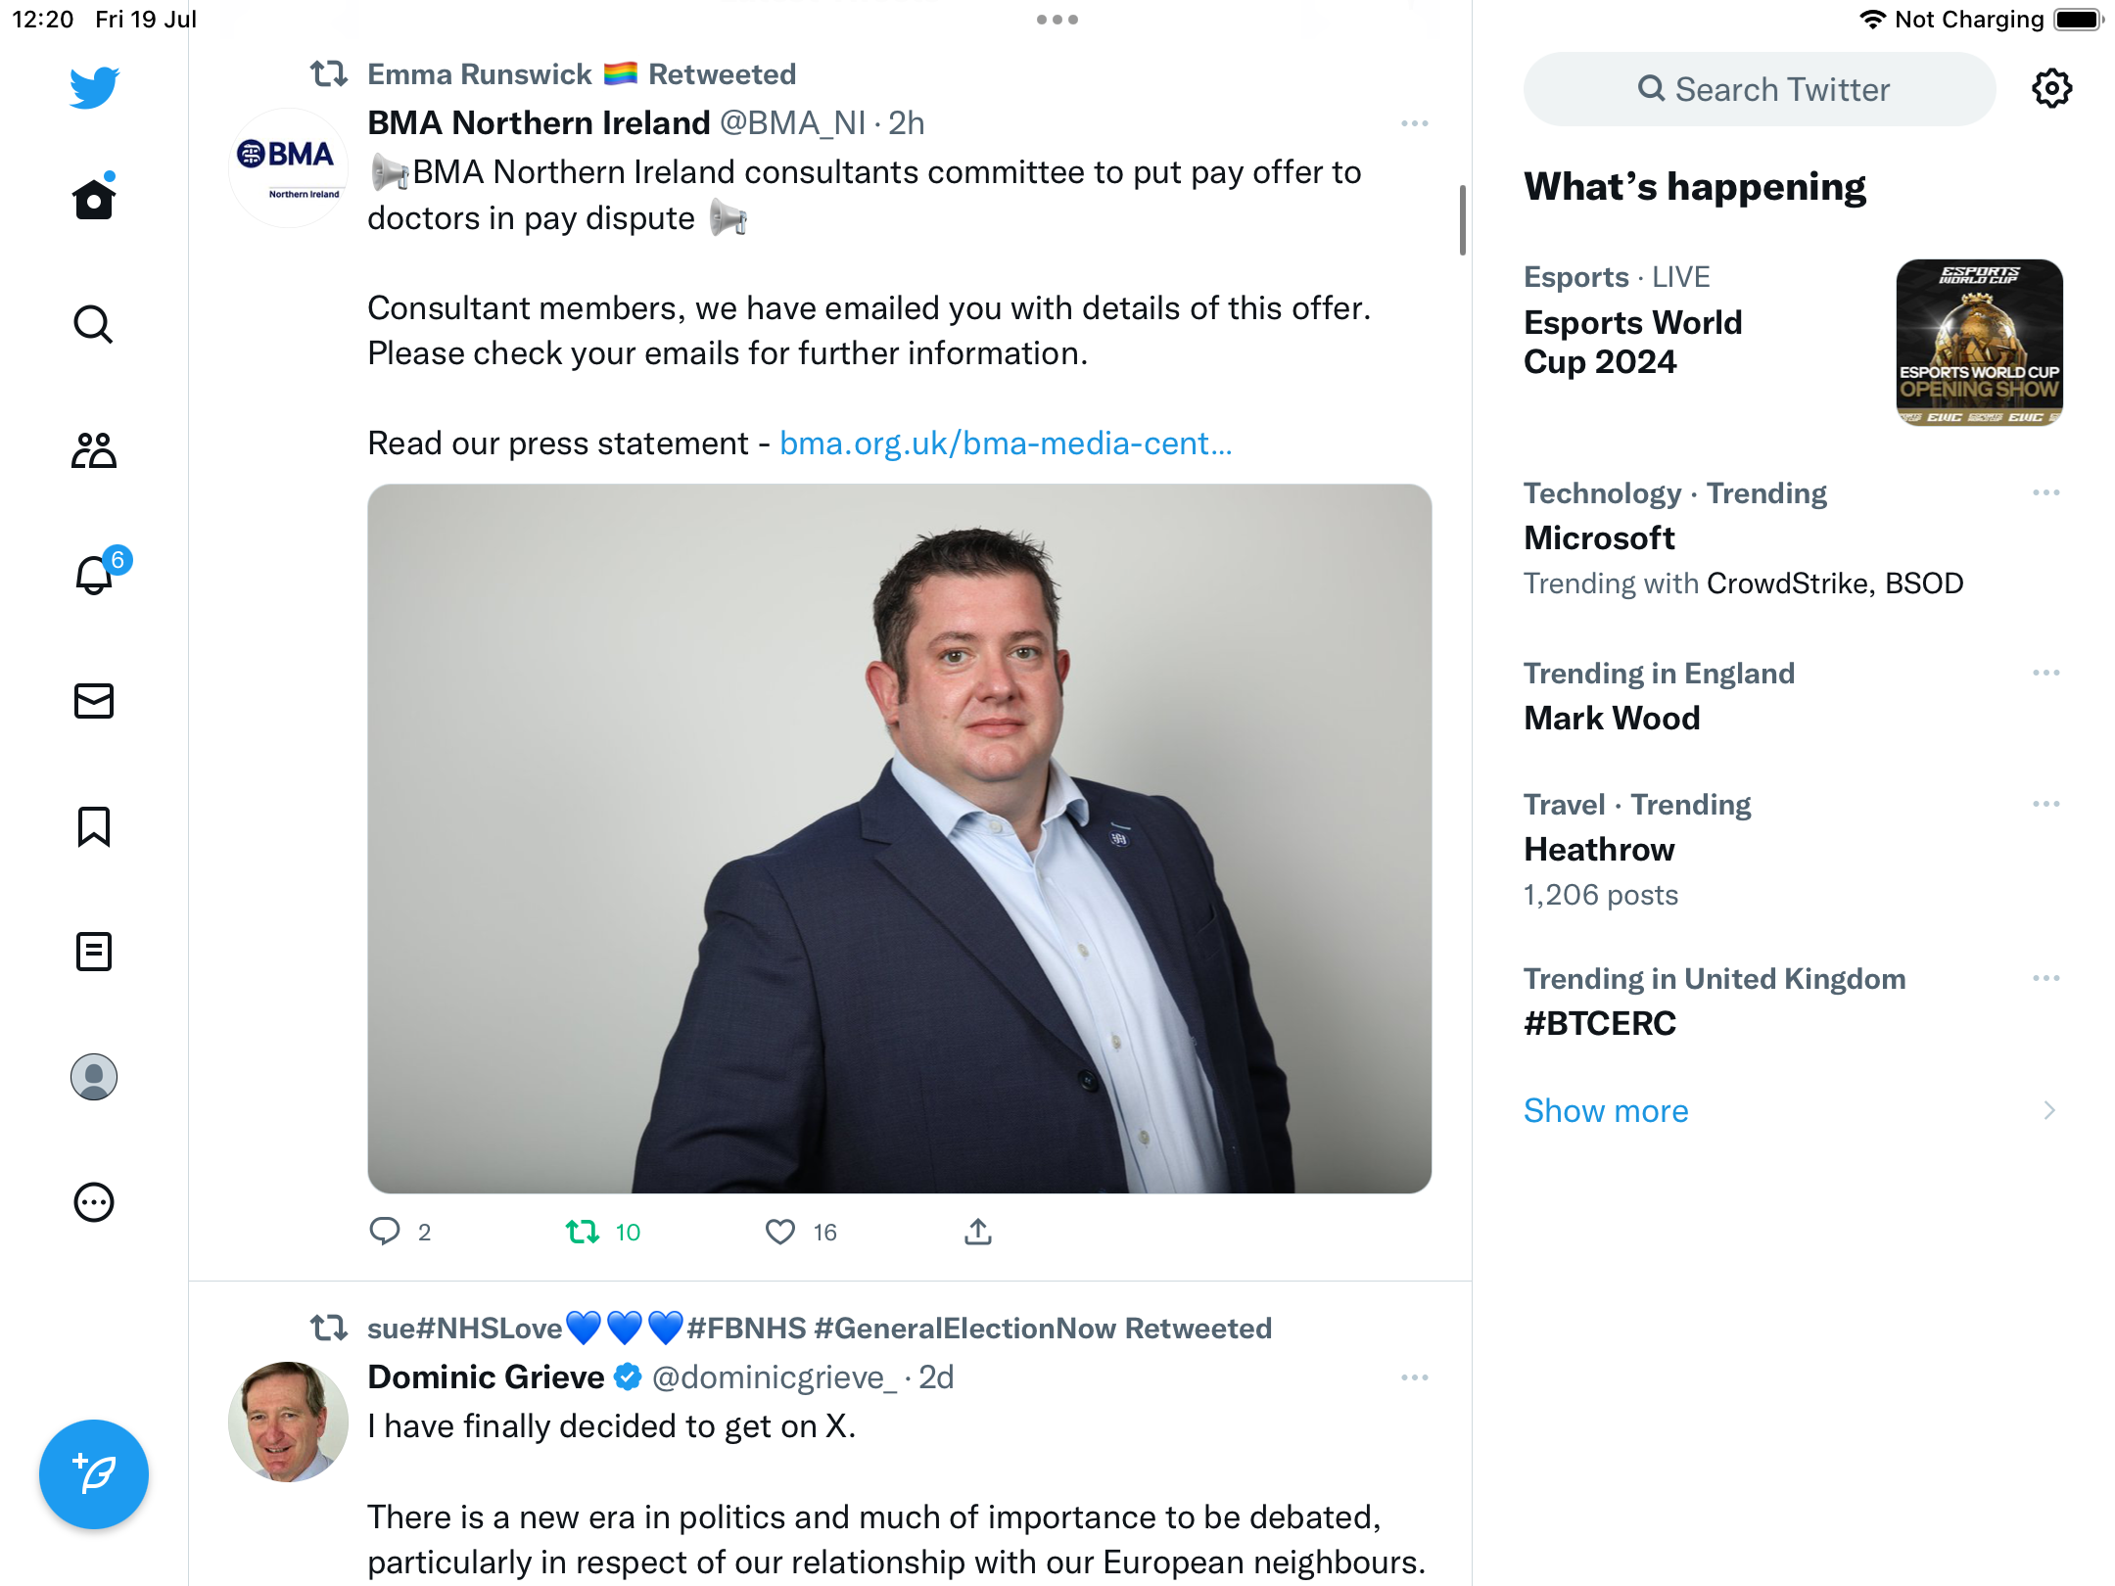This screenshot has width=2115, height=1586.
Task: Open Esports World Cup thumbnail
Action: 1979,343
